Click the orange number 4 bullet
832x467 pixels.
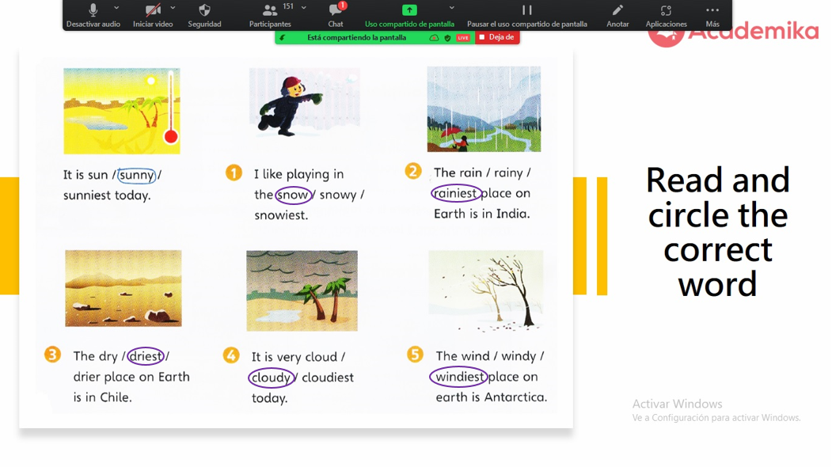coord(231,355)
